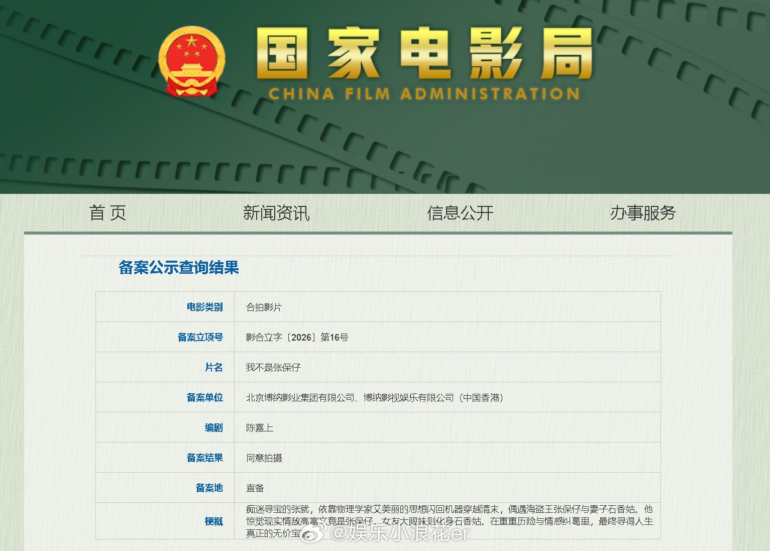Open the 信息公开 navigation tab
Image resolution: width=770 pixels, height=551 pixels.
(460, 213)
